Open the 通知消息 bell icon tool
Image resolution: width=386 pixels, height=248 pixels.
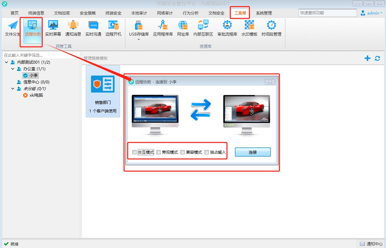click(x=73, y=29)
